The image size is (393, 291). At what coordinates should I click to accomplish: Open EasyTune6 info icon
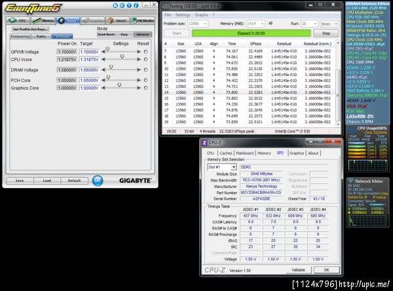(x=136, y=5)
